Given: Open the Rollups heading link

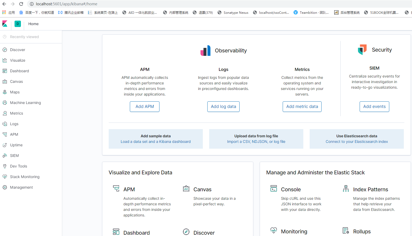Looking at the screenshot, I should 362,232.
